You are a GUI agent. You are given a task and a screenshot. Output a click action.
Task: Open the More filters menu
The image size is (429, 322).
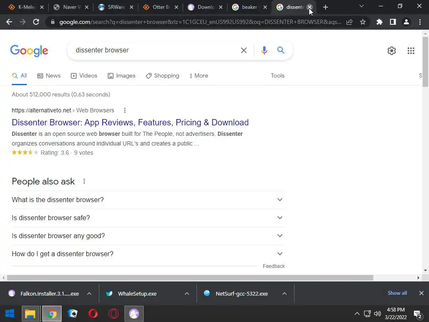pyautogui.click(x=199, y=76)
